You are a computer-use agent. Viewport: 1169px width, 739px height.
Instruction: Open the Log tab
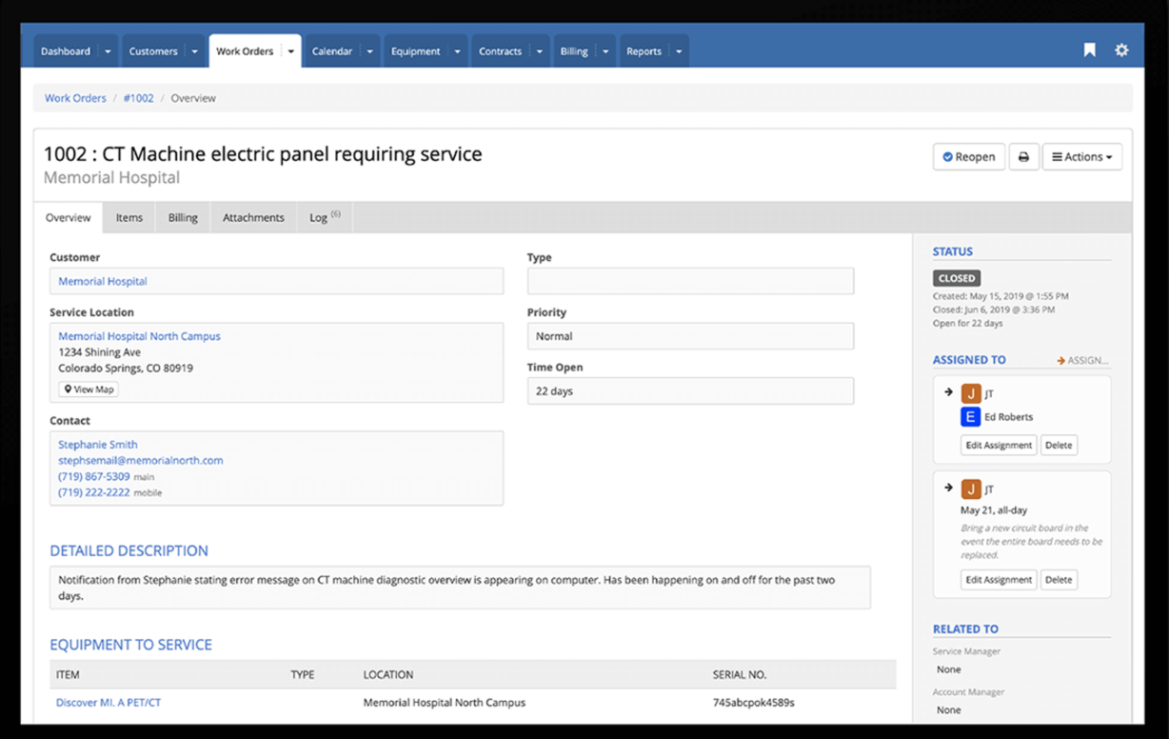pos(320,217)
